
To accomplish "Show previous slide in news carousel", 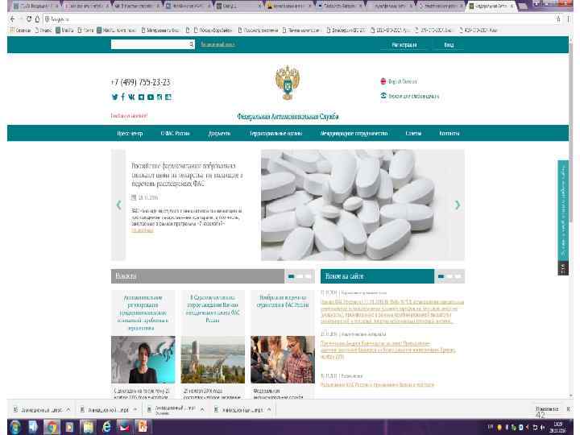I will pyautogui.click(x=118, y=205).
